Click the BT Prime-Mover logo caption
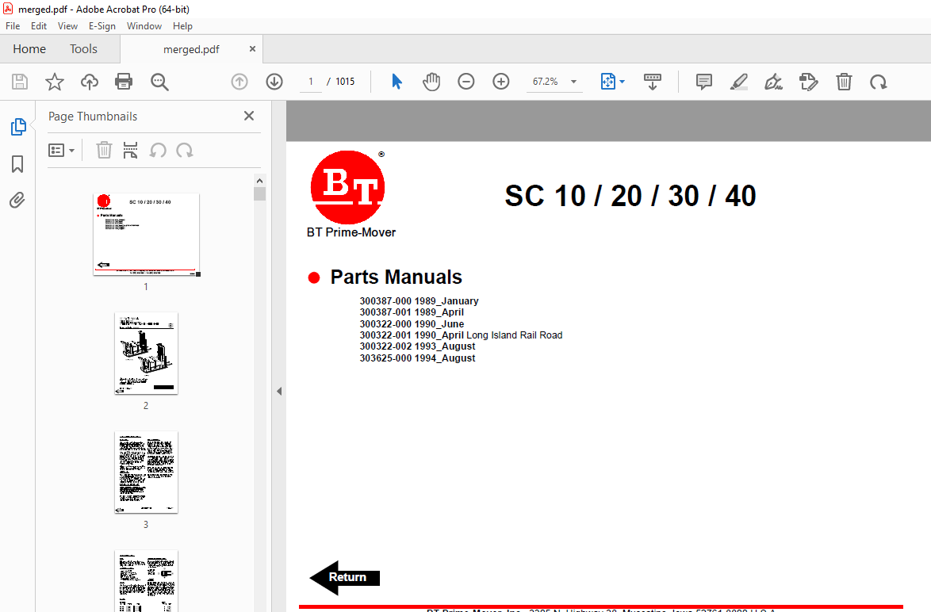 coord(351,233)
